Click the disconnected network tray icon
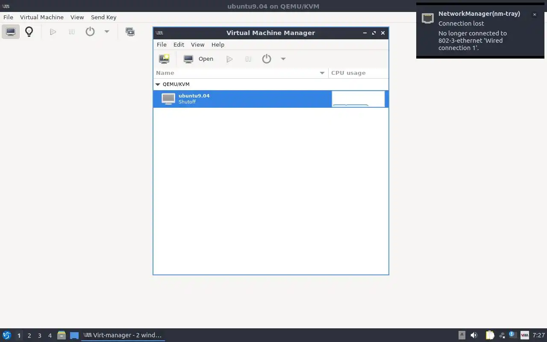The height and width of the screenshot is (342, 547). click(x=502, y=335)
